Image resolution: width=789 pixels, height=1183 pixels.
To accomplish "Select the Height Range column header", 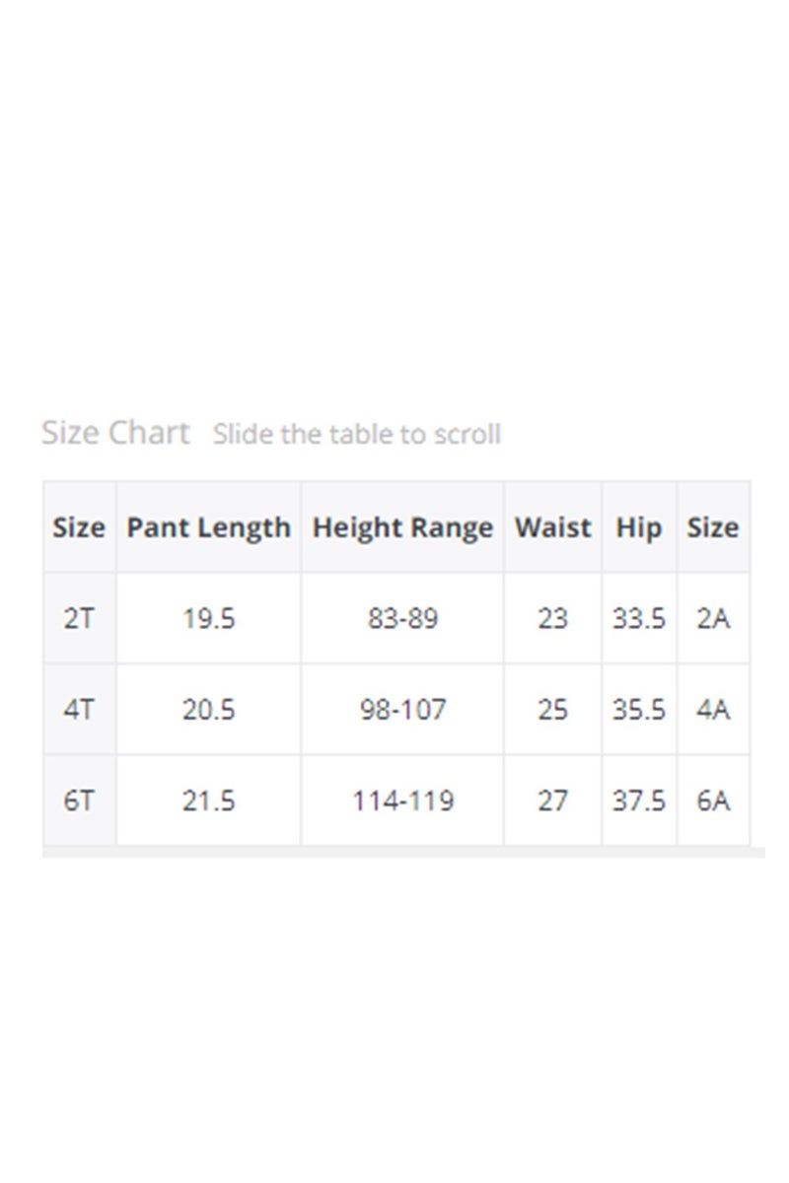I will (402, 527).
